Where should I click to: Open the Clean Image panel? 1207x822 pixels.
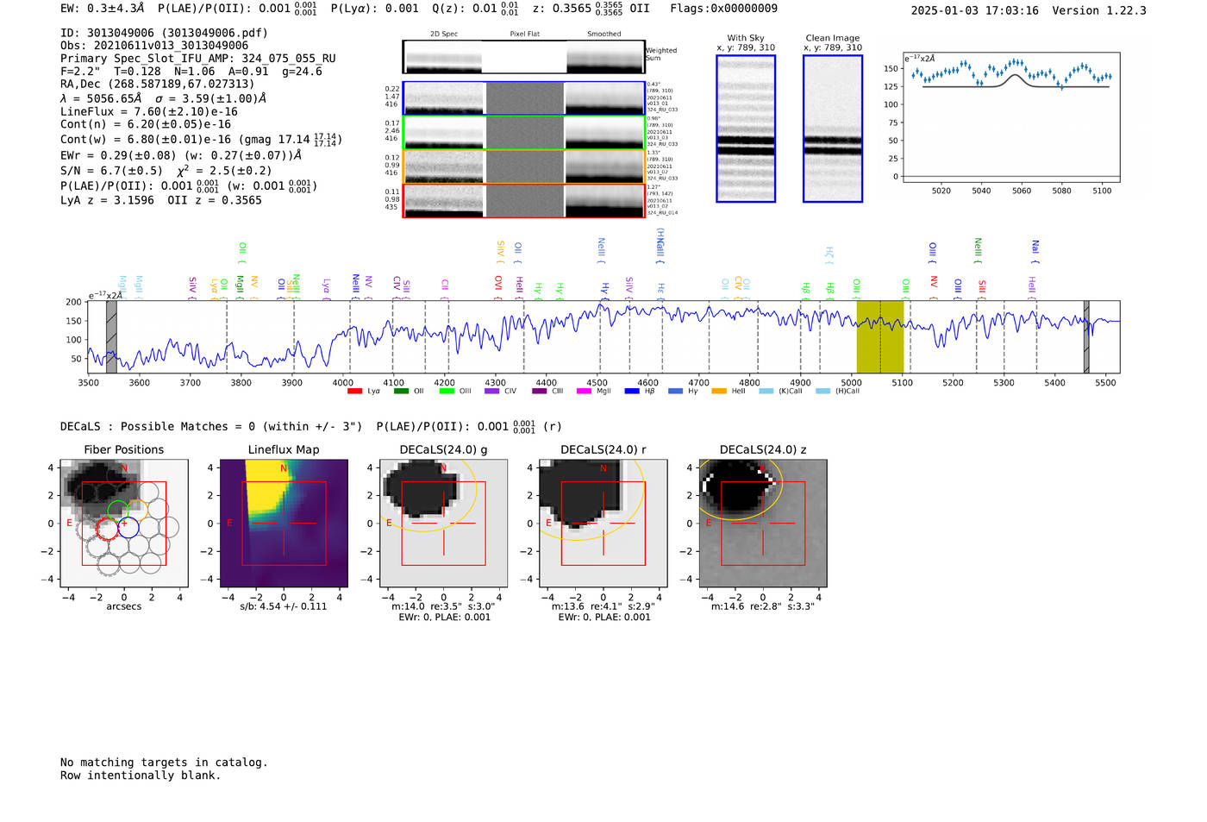(833, 129)
